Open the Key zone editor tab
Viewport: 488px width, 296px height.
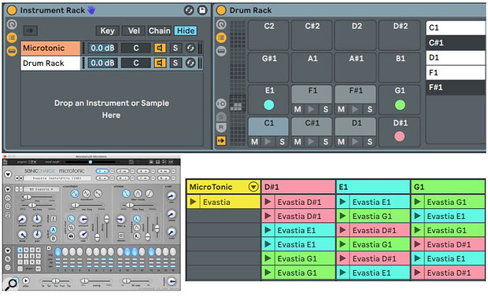point(107,31)
